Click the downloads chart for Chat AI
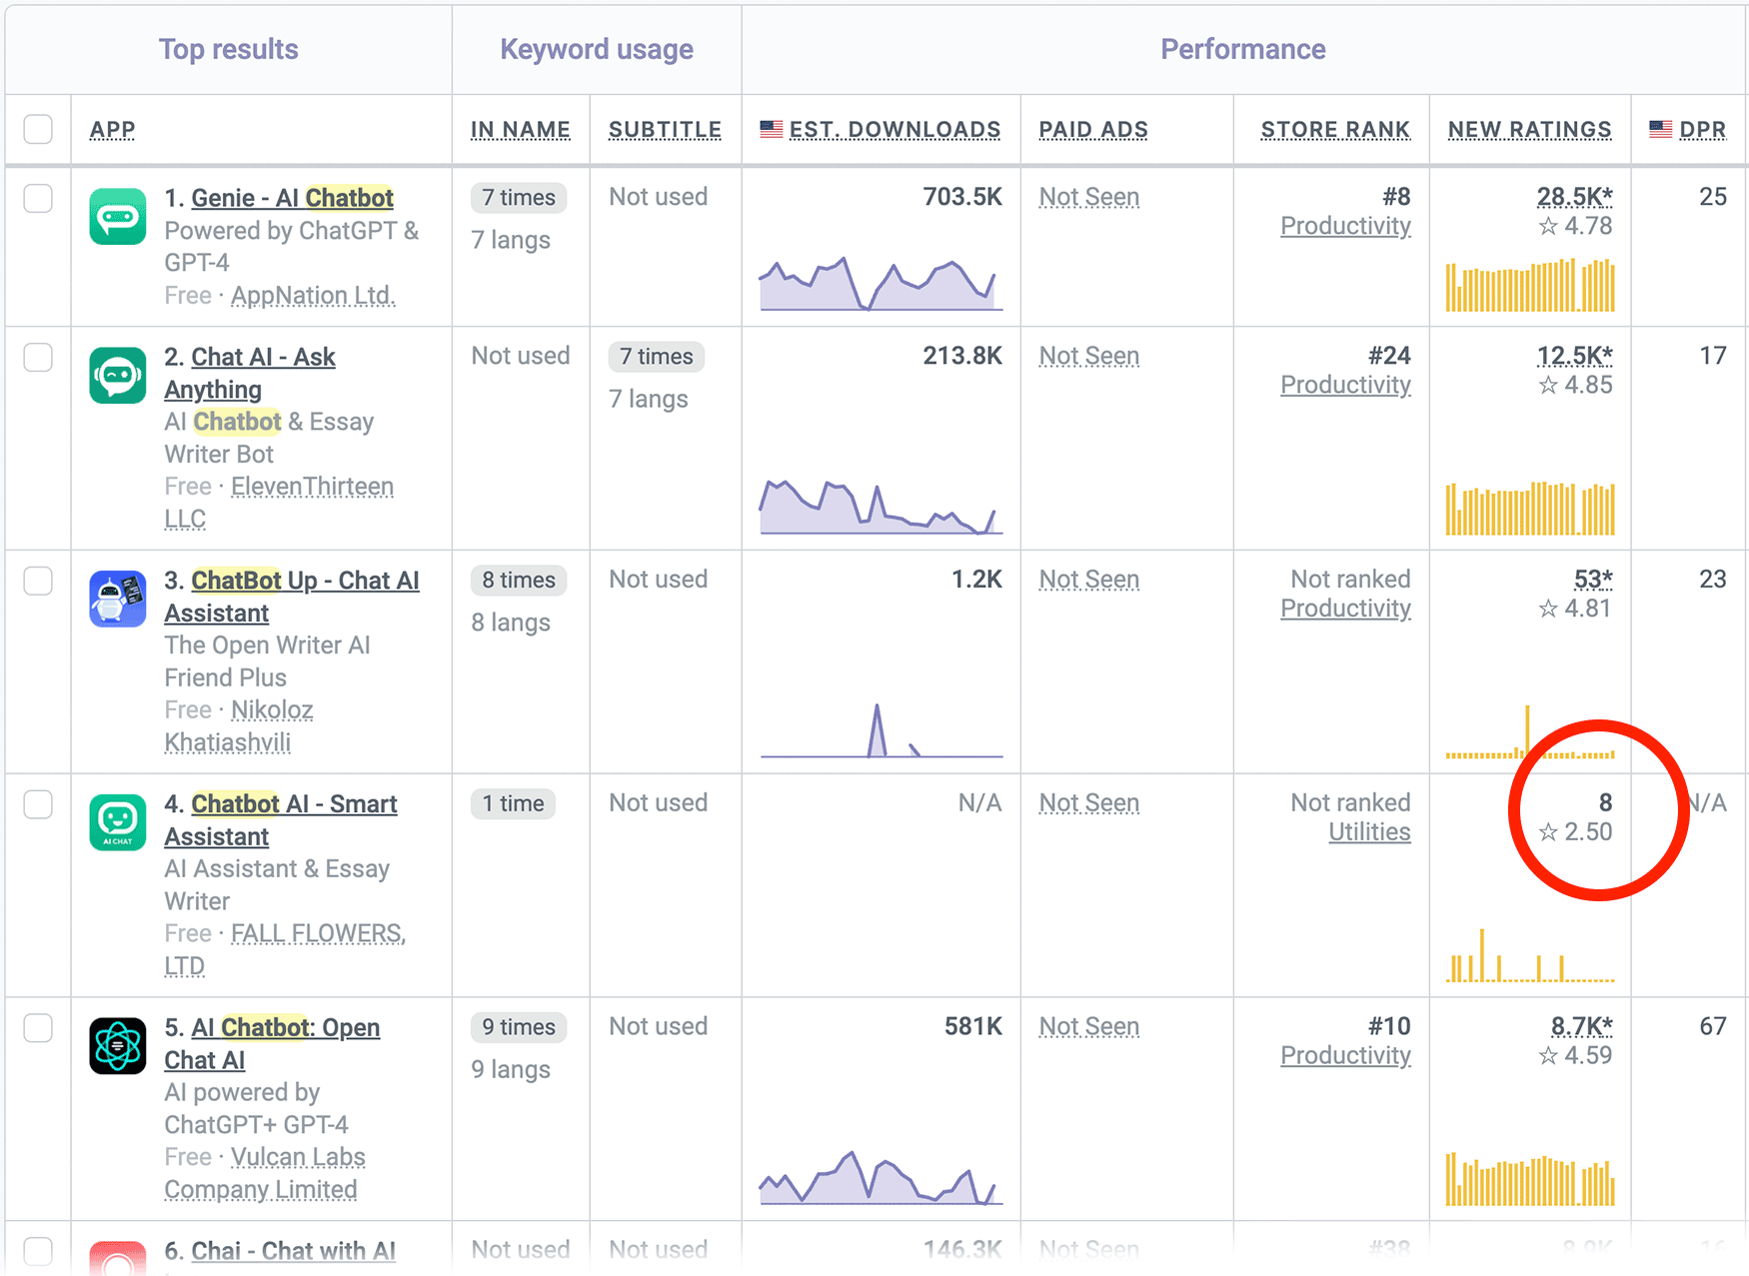The width and height of the screenshot is (1749, 1276). (880, 507)
